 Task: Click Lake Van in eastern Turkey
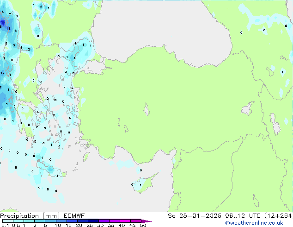click(248, 108)
